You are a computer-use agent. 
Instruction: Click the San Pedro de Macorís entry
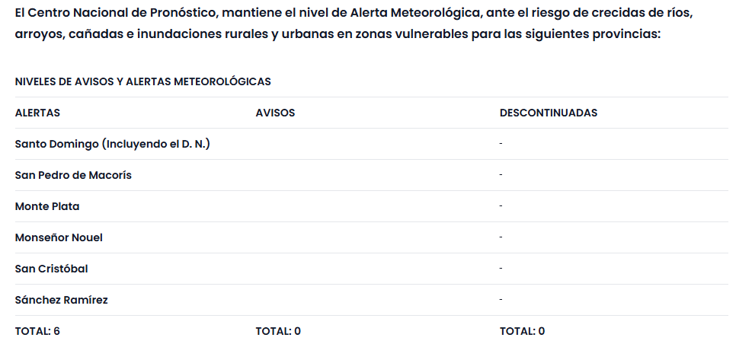(73, 175)
